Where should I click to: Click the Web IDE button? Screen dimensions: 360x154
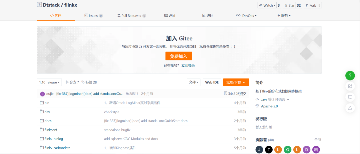click(x=212, y=82)
